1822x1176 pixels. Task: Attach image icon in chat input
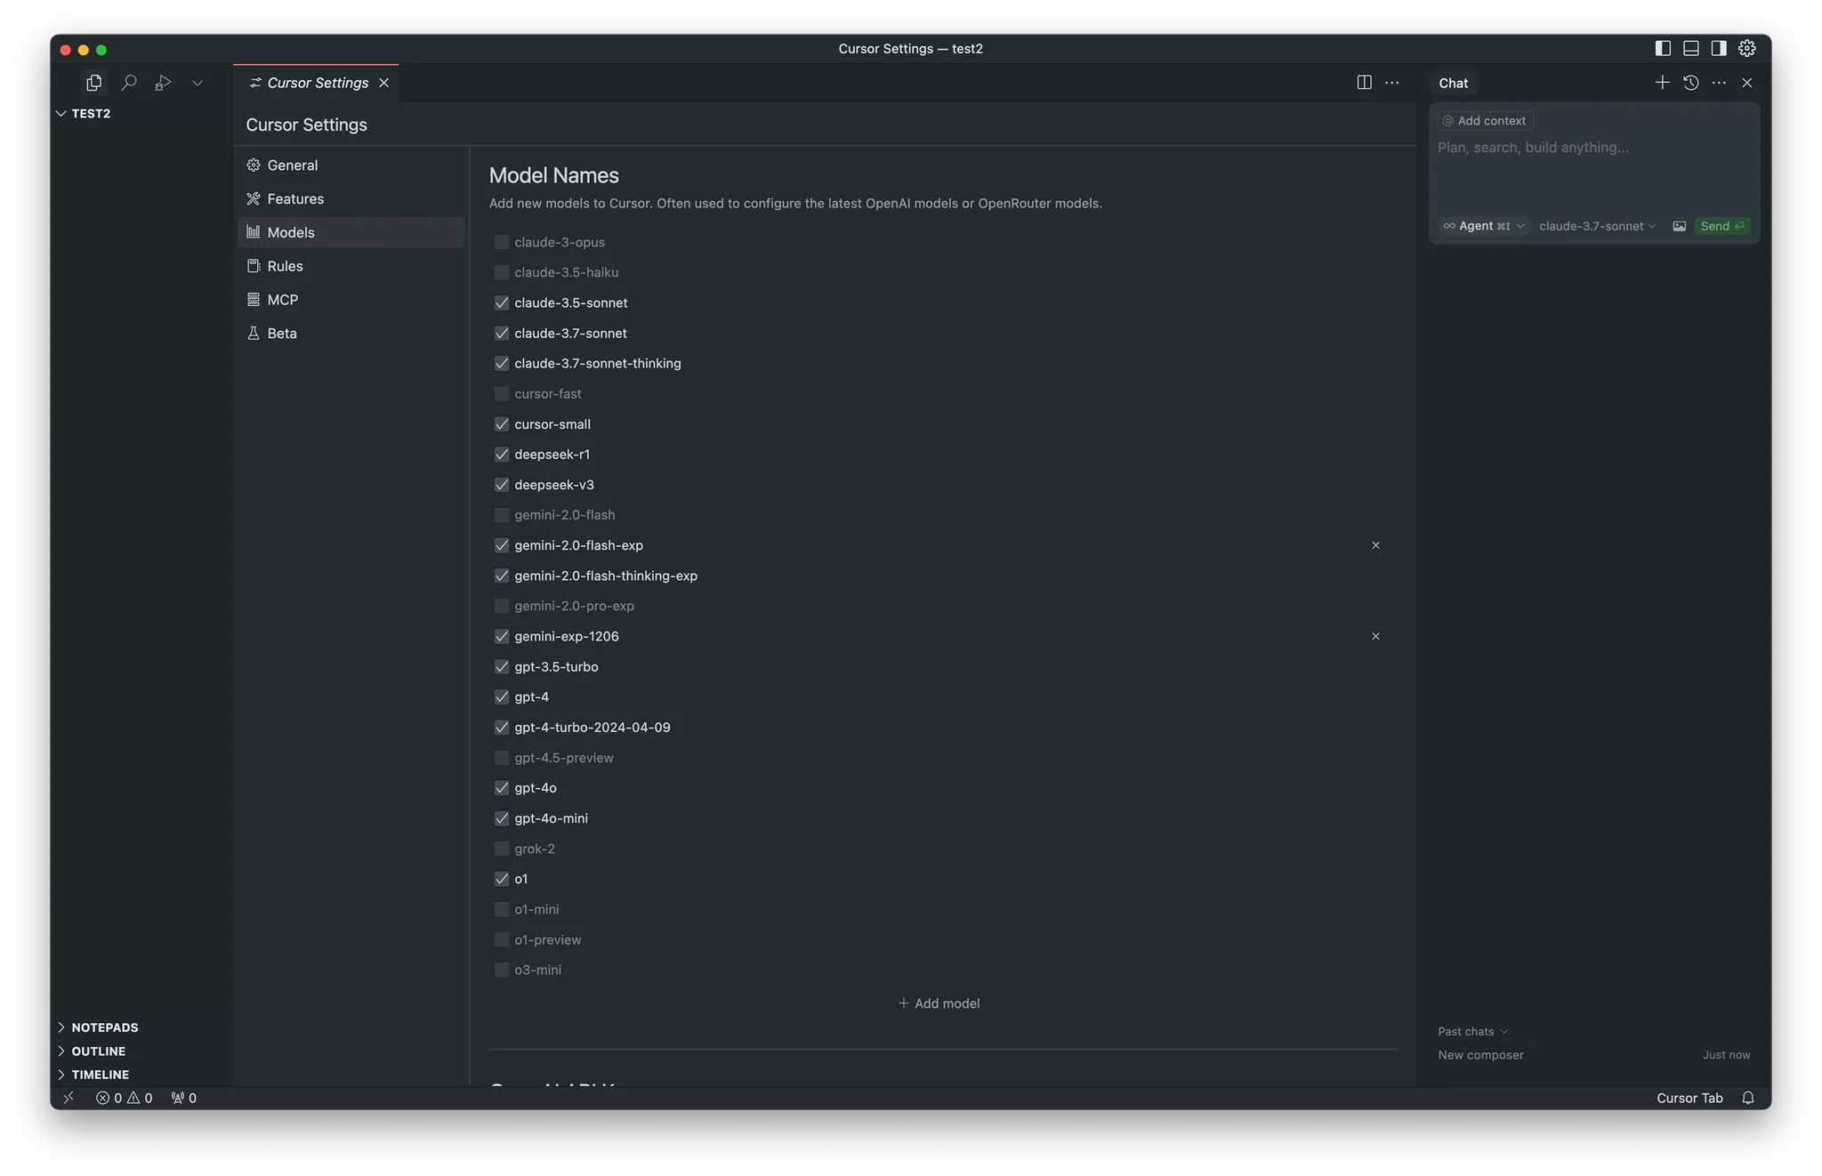pyautogui.click(x=1679, y=226)
